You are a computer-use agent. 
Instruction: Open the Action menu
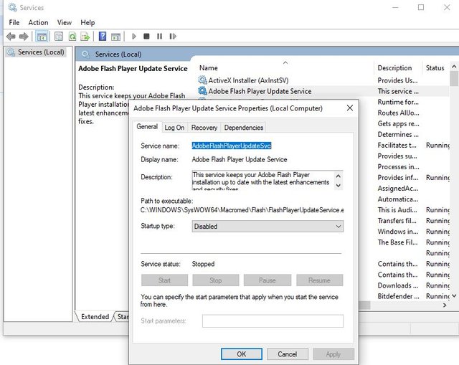(38, 22)
